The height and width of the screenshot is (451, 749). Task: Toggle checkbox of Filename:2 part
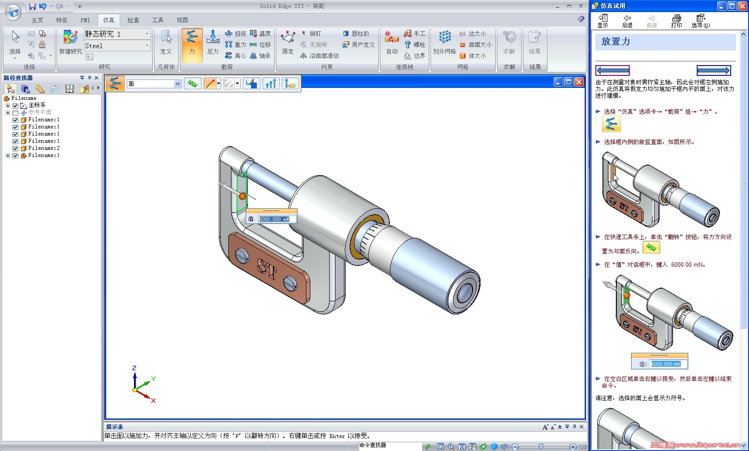coord(16,149)
